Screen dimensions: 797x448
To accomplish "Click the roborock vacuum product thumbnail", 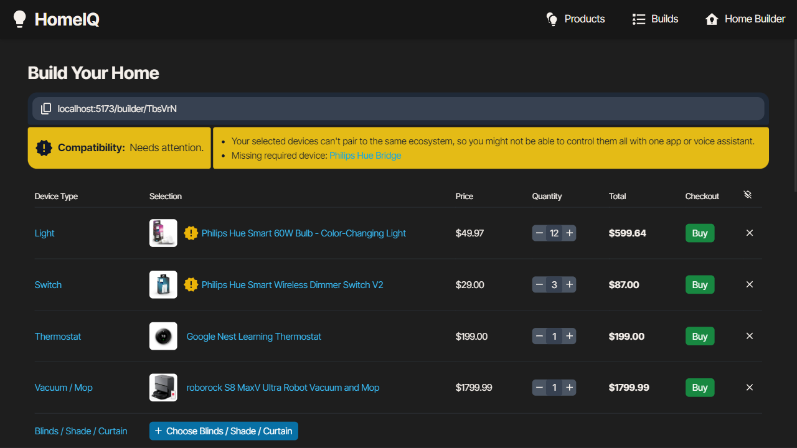I will (x=163, y=388).
